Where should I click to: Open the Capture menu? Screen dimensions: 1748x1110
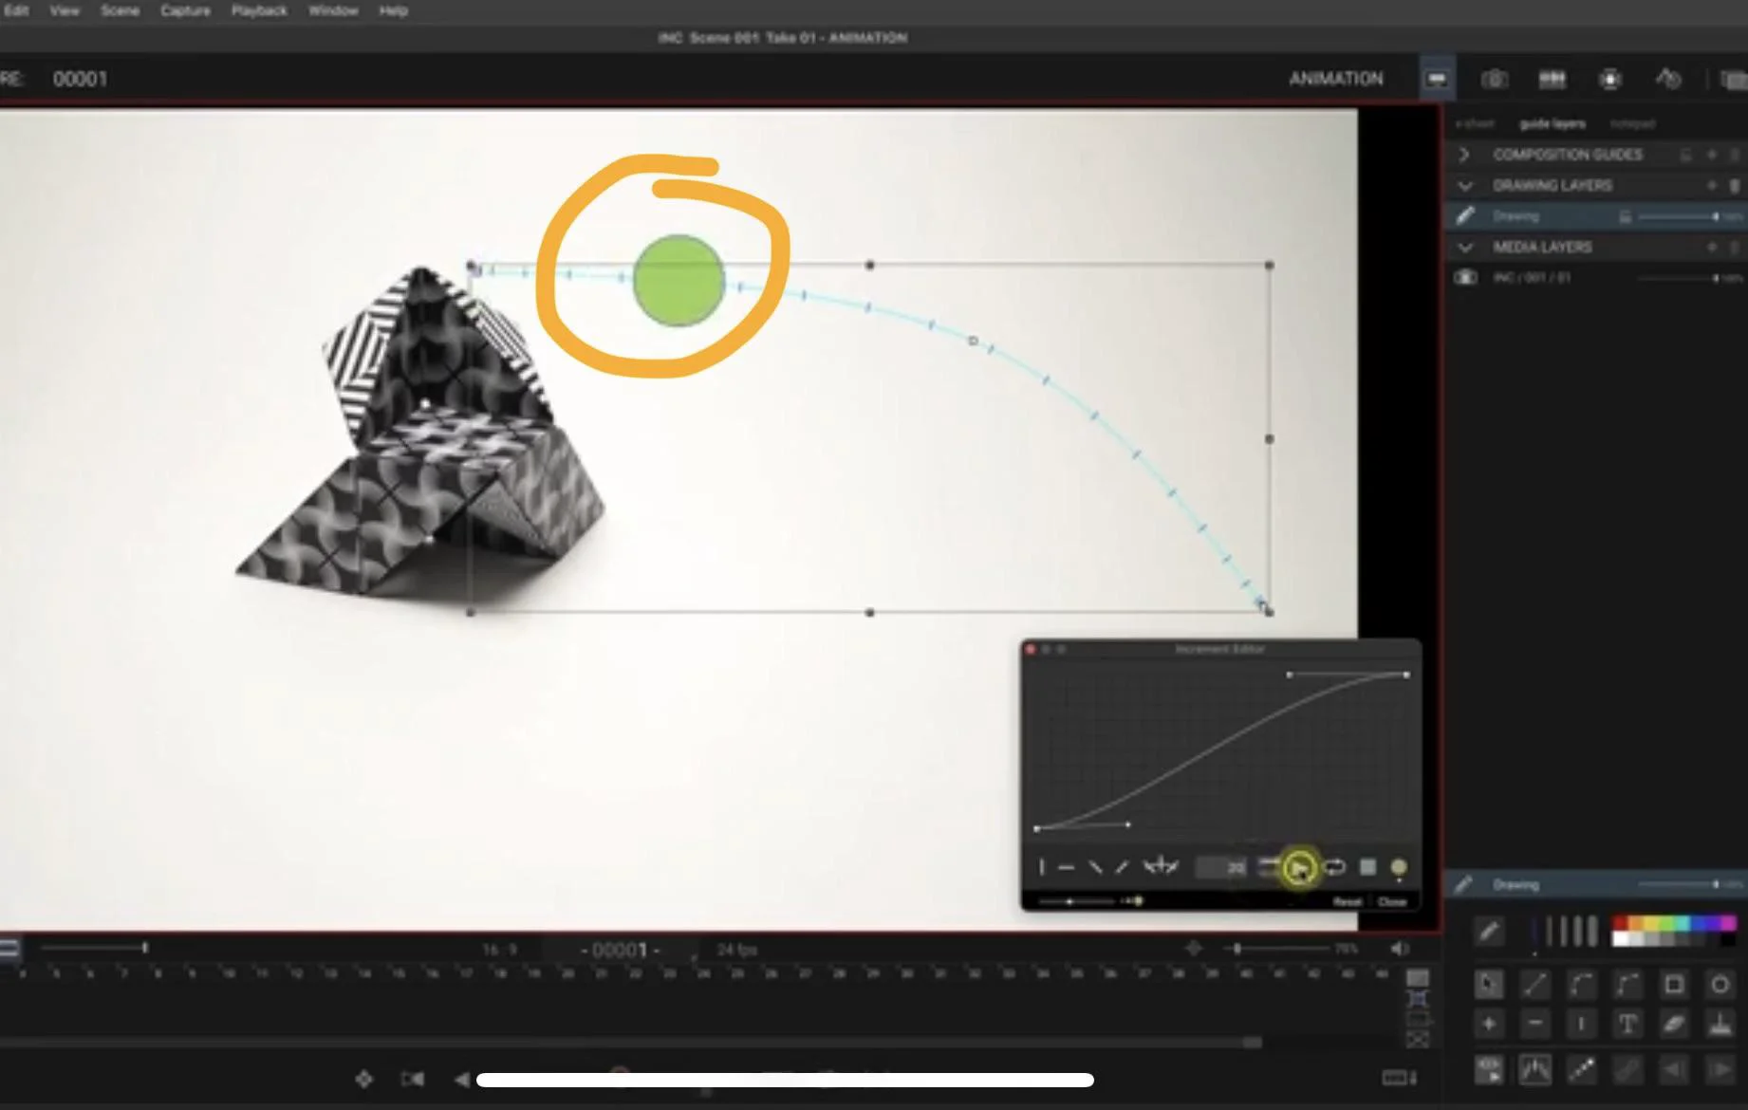(x=185, y=10)
